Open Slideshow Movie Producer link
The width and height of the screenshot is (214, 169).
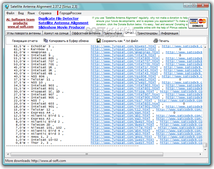(62, 27)
